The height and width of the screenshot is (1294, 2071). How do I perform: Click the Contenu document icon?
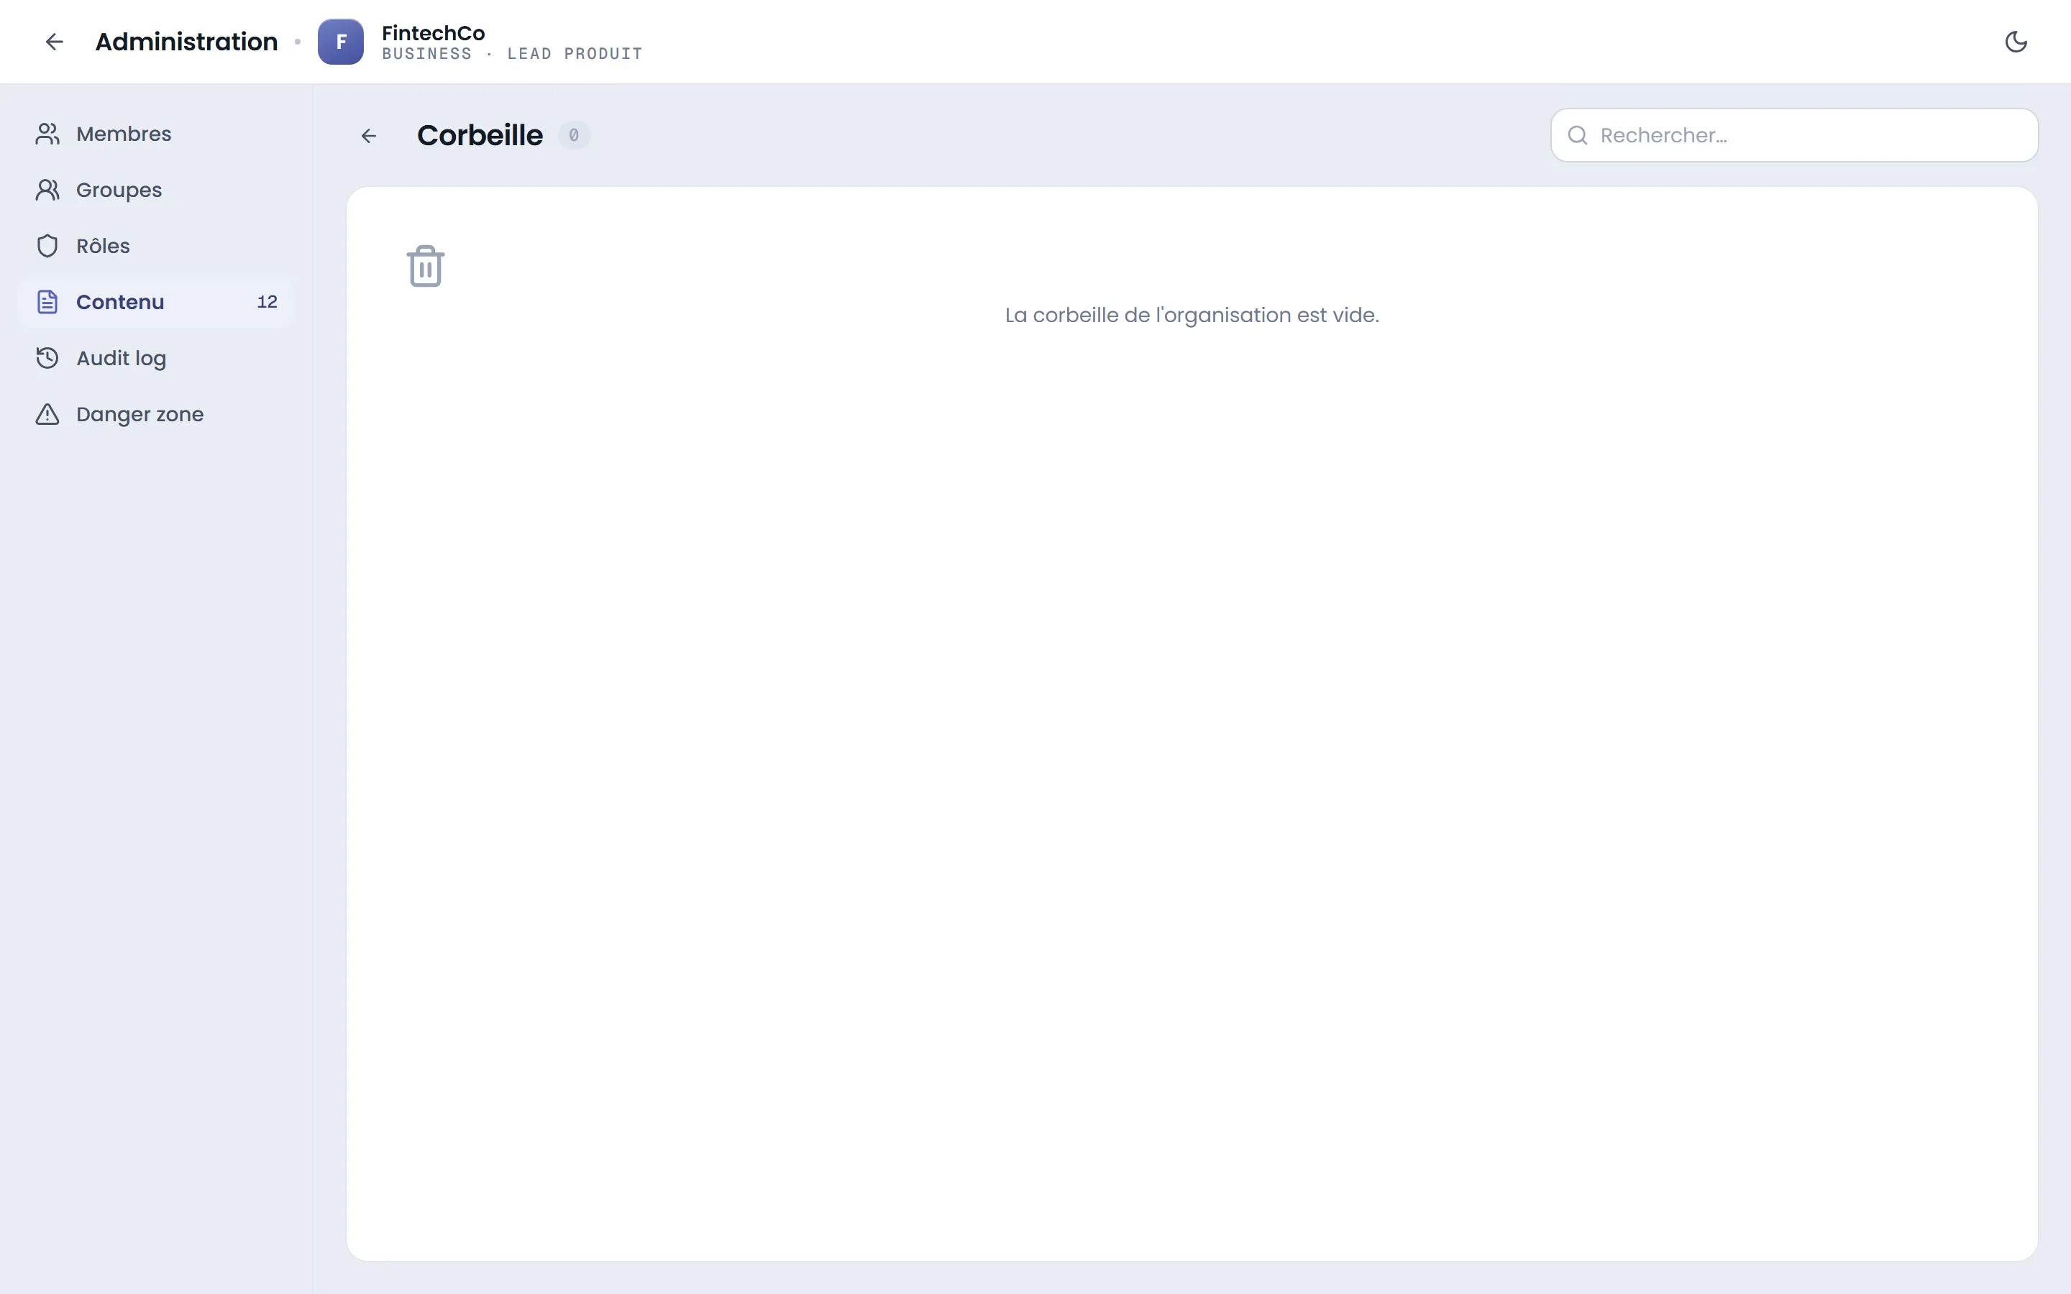click(48, 302)
